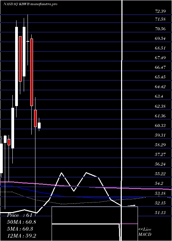Select the 57.27 price axis label

(x=160, y=155)
